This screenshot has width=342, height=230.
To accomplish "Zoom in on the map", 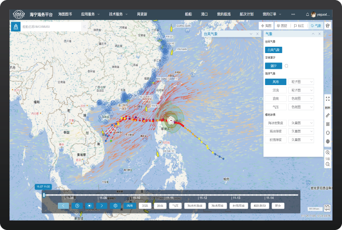I will [328, 152].
